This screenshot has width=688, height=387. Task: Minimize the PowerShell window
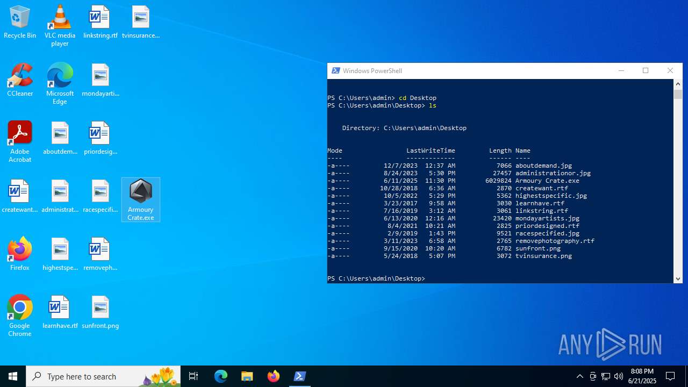tap(621, 70)
